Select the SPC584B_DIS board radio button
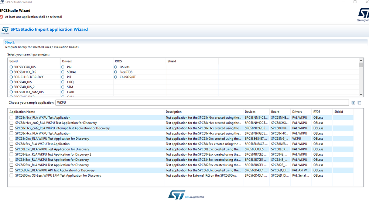 (x=11, y=82)
